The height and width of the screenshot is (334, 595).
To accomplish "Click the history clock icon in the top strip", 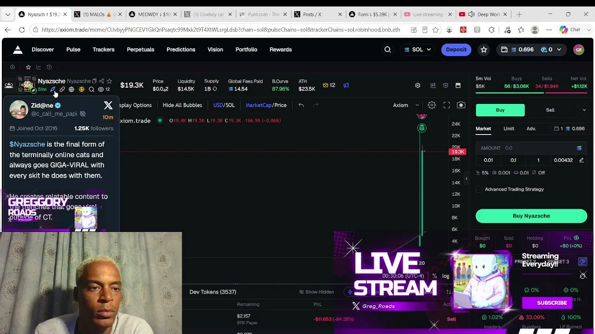I will tap(49, 67).
